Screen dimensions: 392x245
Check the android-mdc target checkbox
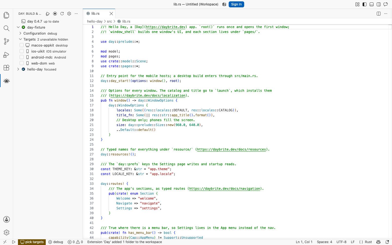click(x=22, y=57)
